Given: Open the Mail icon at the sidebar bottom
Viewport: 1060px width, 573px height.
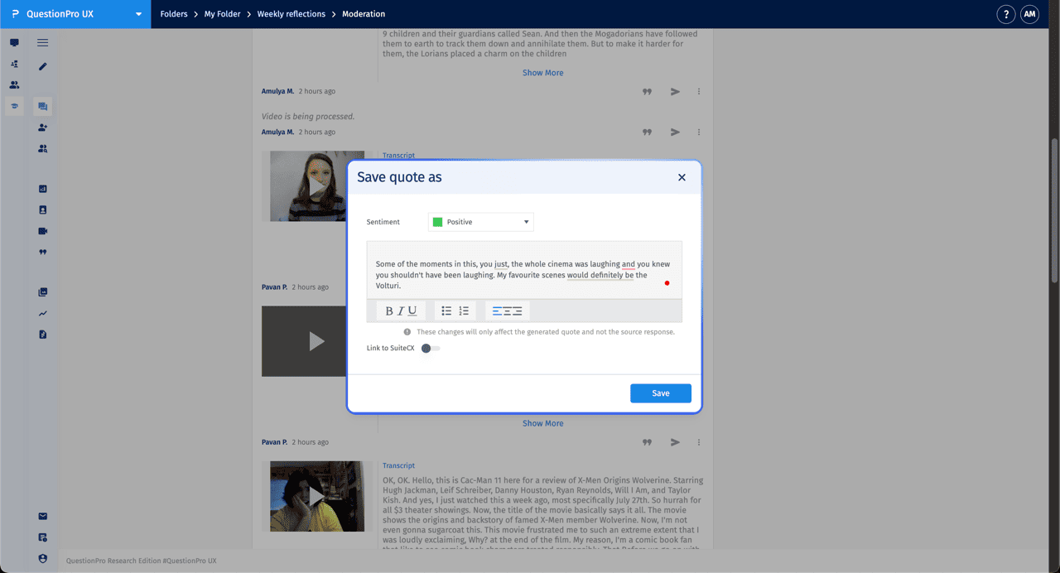Looking at the screenshot, I should (x=42, y=515).
